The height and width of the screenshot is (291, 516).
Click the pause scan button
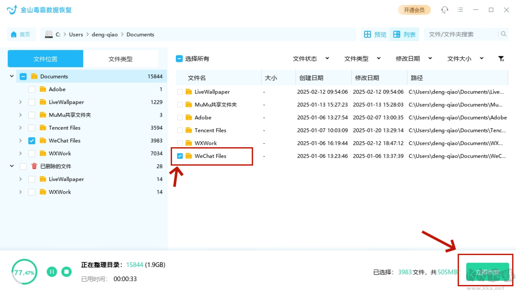pyautogui.click(x=52, y=271)
